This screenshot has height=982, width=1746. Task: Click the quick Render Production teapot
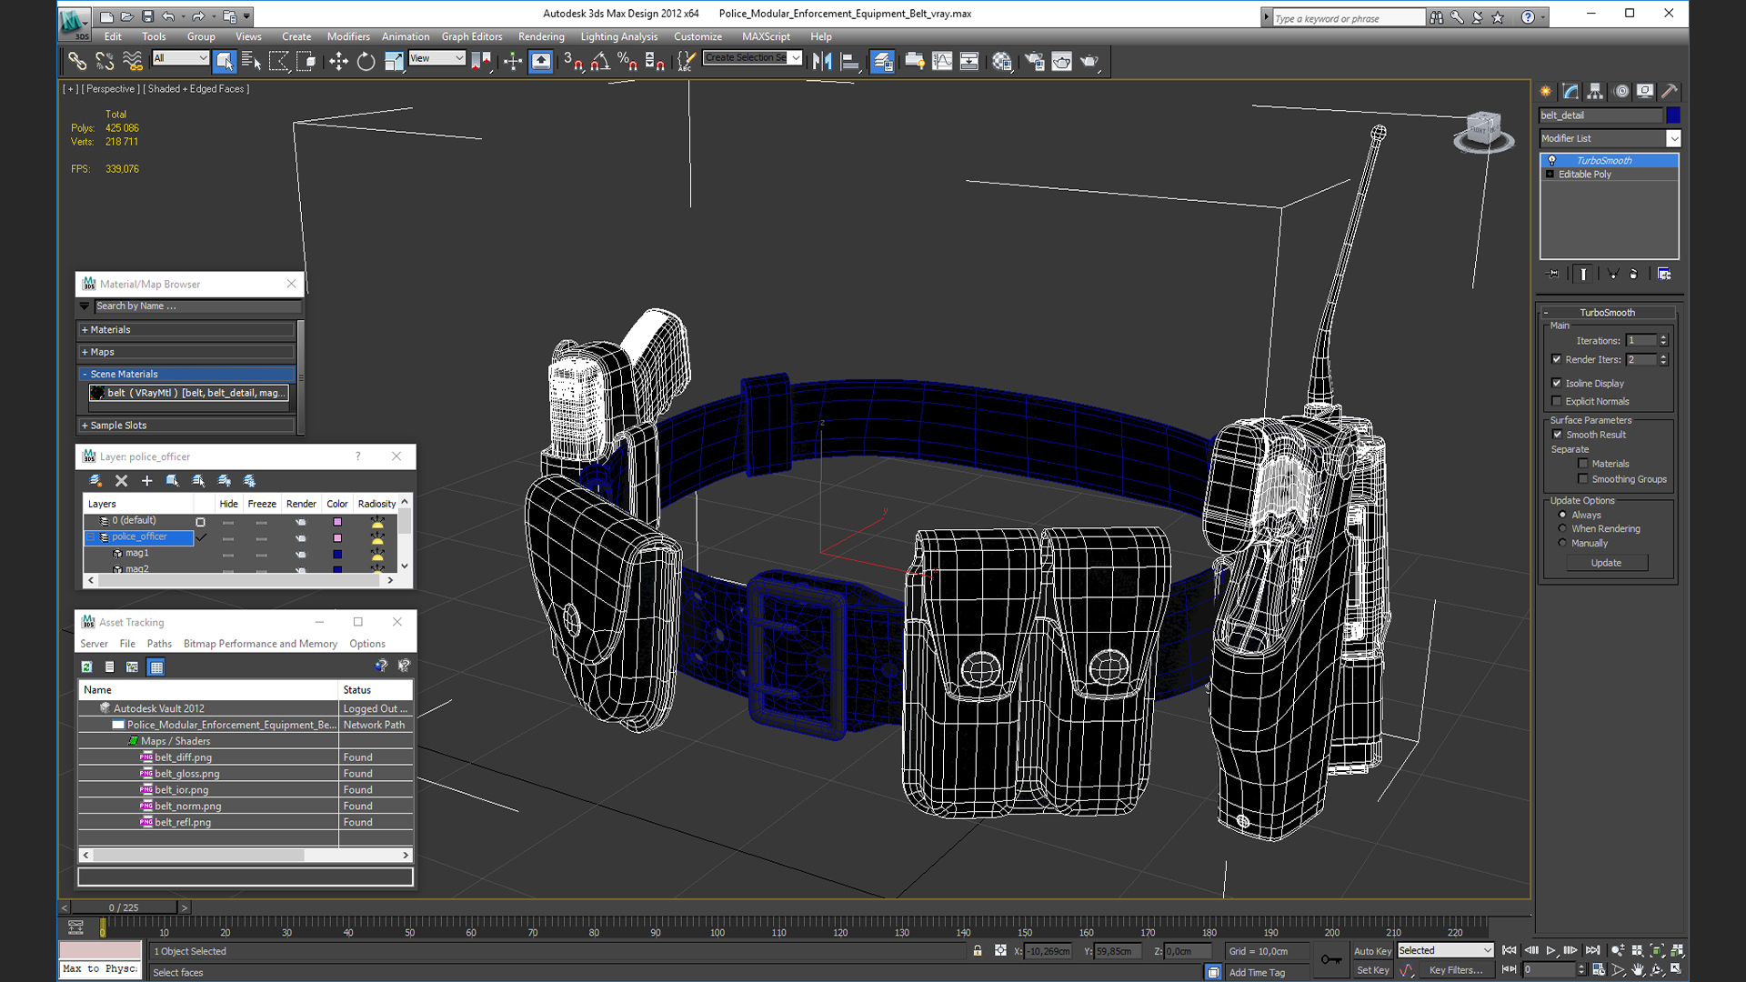tap(1089, 61)
